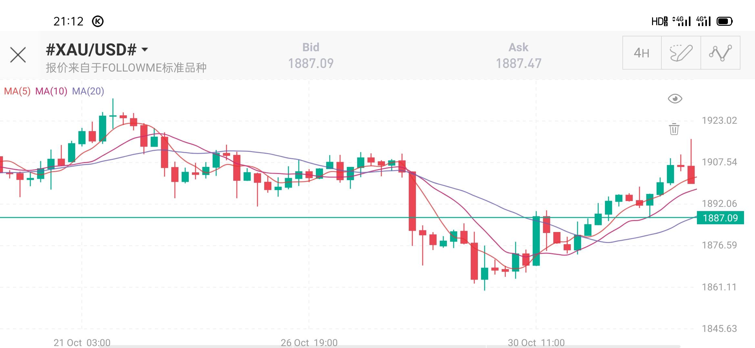
Task: Open the chart indicators line icon
Action: [720, 53]
